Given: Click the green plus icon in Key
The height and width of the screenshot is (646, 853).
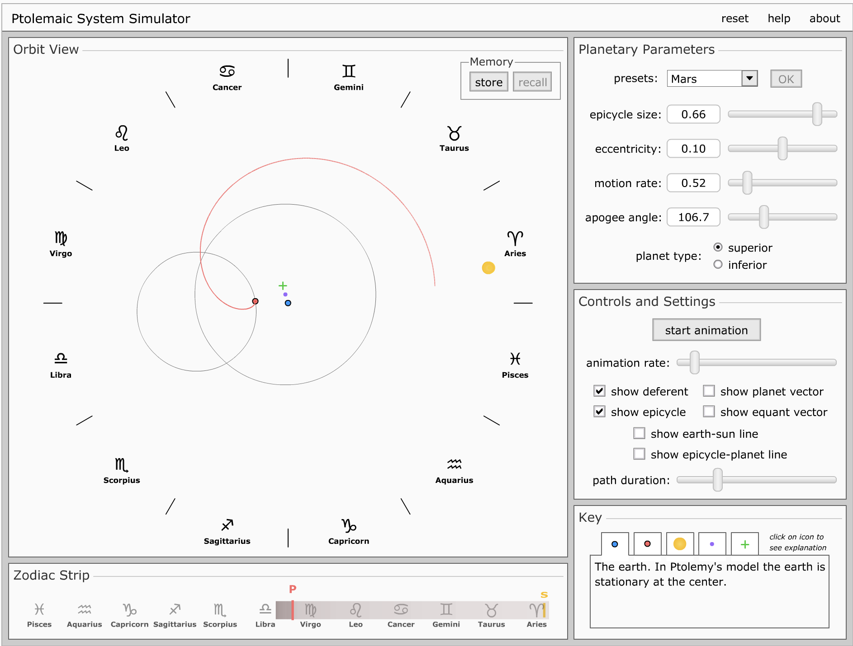Looking at the screenshot, I should pyautogui.click(x=745, y=544).
